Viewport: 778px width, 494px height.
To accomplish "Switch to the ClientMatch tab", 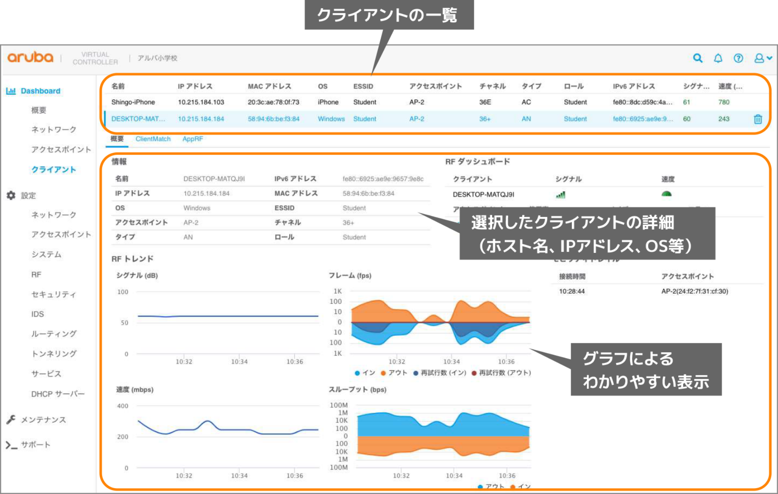I will click(x=153, y=139).
